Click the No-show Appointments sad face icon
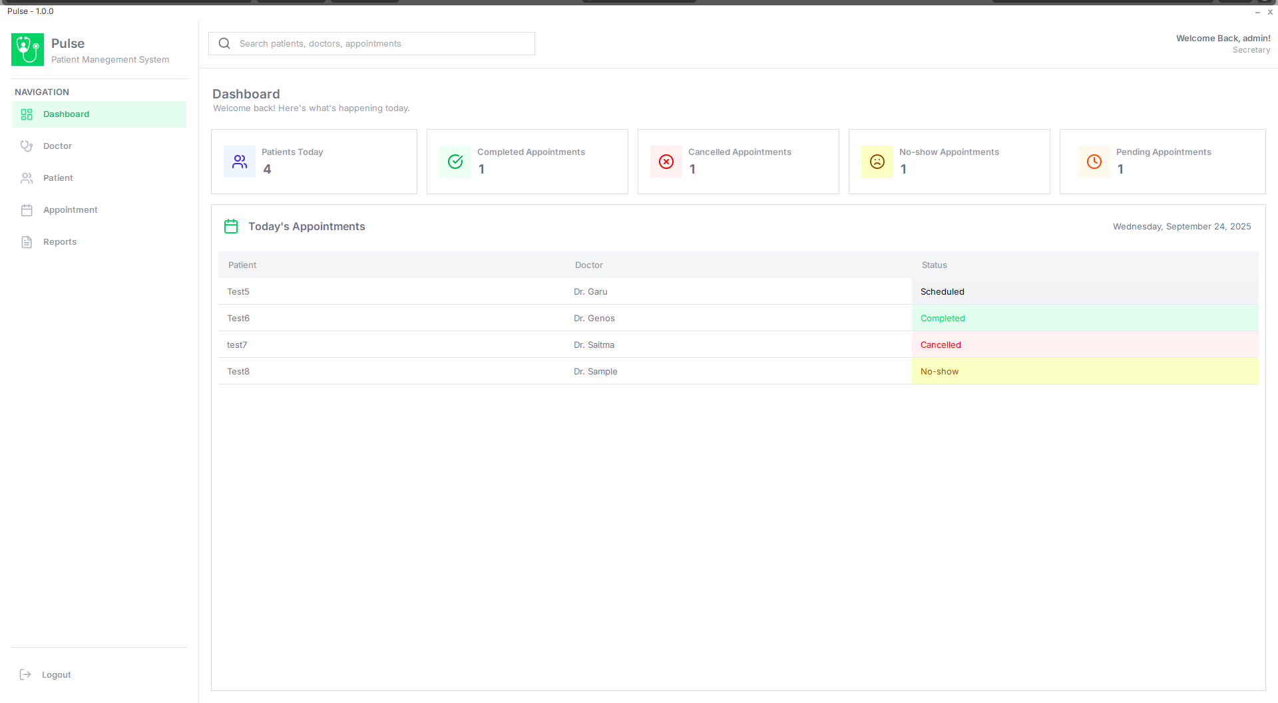Viewport: 1278px width, 703px height. [x=877, y=162]
